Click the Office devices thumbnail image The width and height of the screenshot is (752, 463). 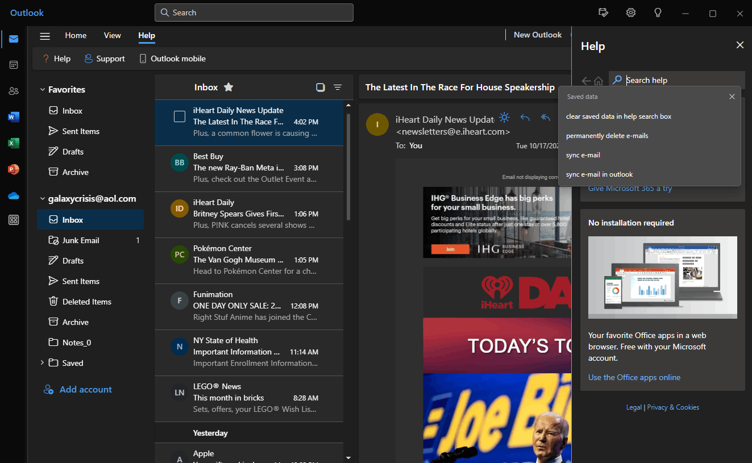click(663, 277)
